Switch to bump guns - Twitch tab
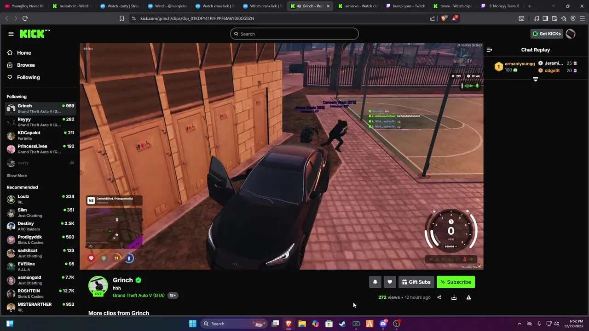The width and height of the screenshot is (589, 331). click(x=405, y=6)
